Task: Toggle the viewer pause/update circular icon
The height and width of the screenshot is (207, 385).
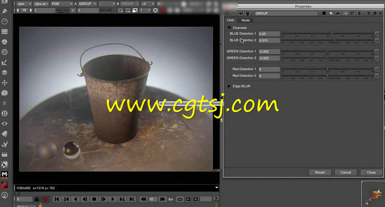Action: click(155, 10)
